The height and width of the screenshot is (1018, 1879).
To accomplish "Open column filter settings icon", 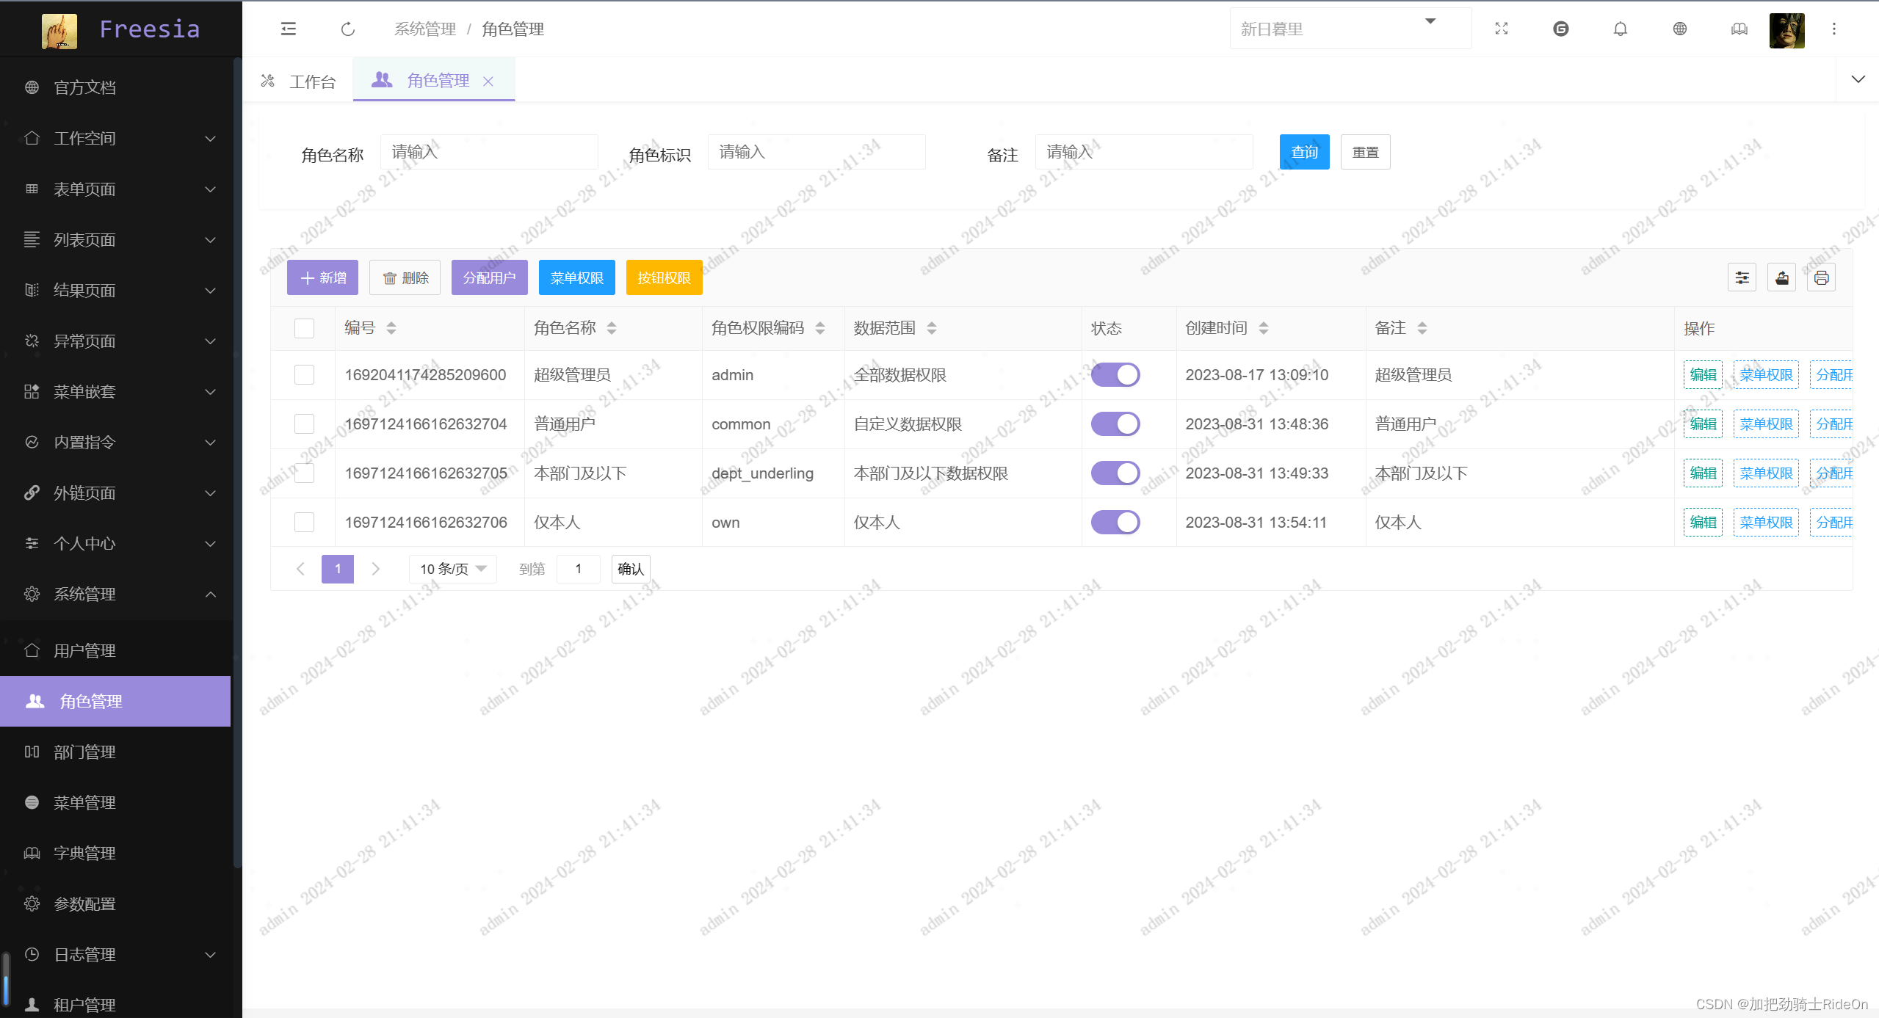I will [1742, 277].
